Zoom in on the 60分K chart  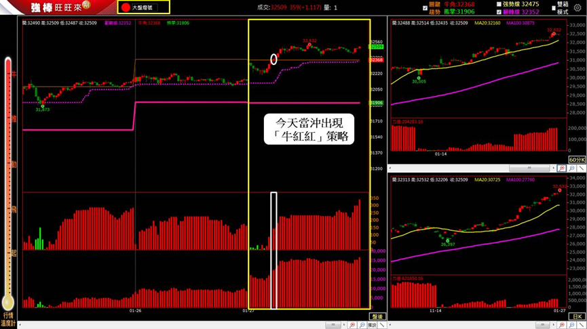(561, 169)
